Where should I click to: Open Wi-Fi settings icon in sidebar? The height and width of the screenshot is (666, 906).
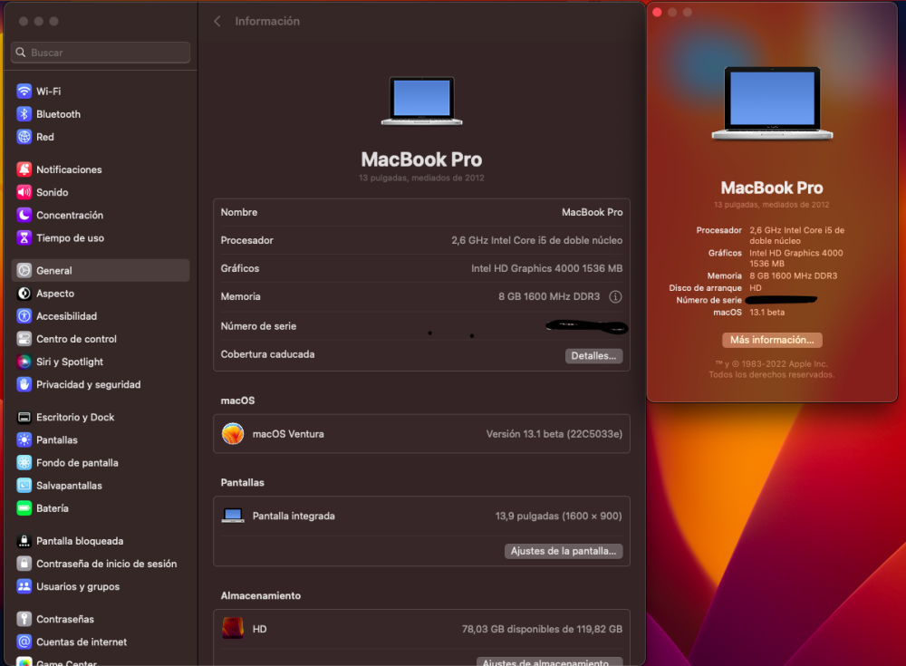[x=24, y=92]
